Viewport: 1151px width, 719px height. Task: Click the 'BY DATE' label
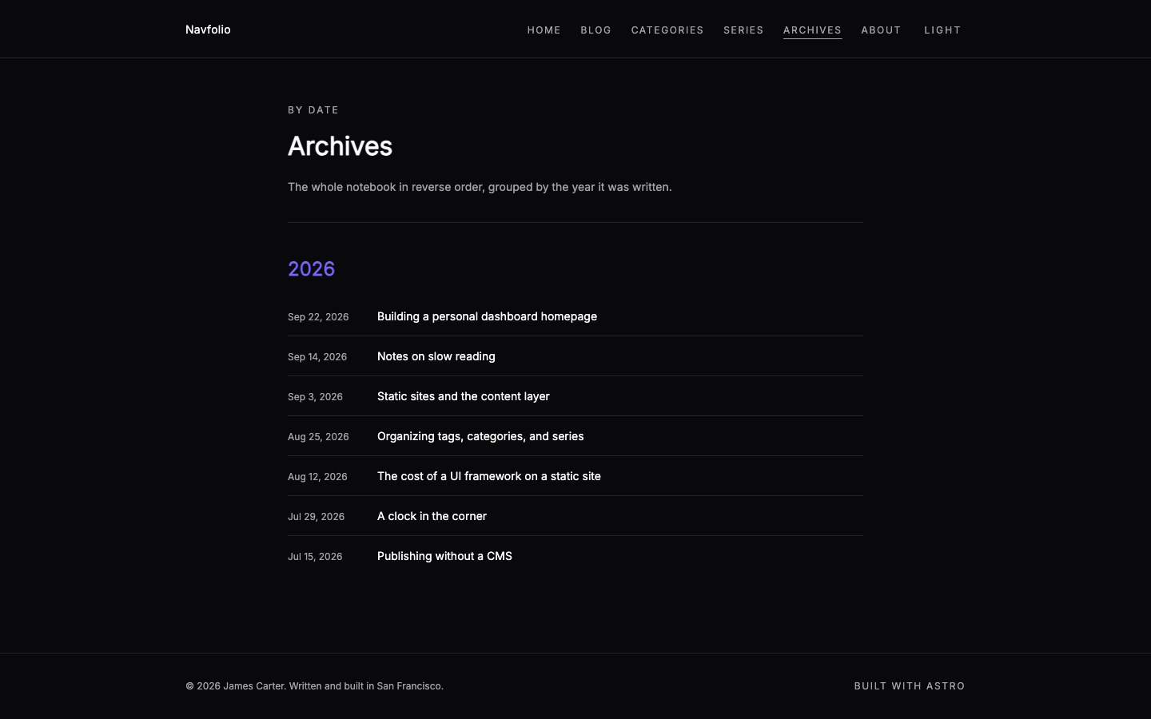[313, 110]
